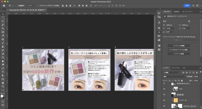202x109 pixels.
Task: Open the Properties panel menu
Action: [200, 12]
